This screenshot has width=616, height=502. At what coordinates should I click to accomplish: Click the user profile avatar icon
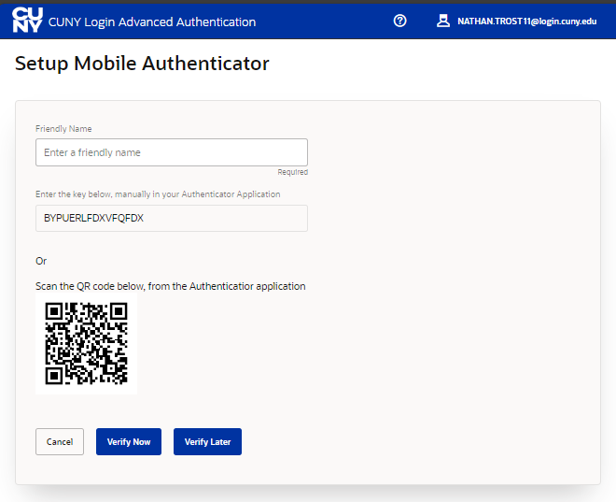click(x=443, y=21)
